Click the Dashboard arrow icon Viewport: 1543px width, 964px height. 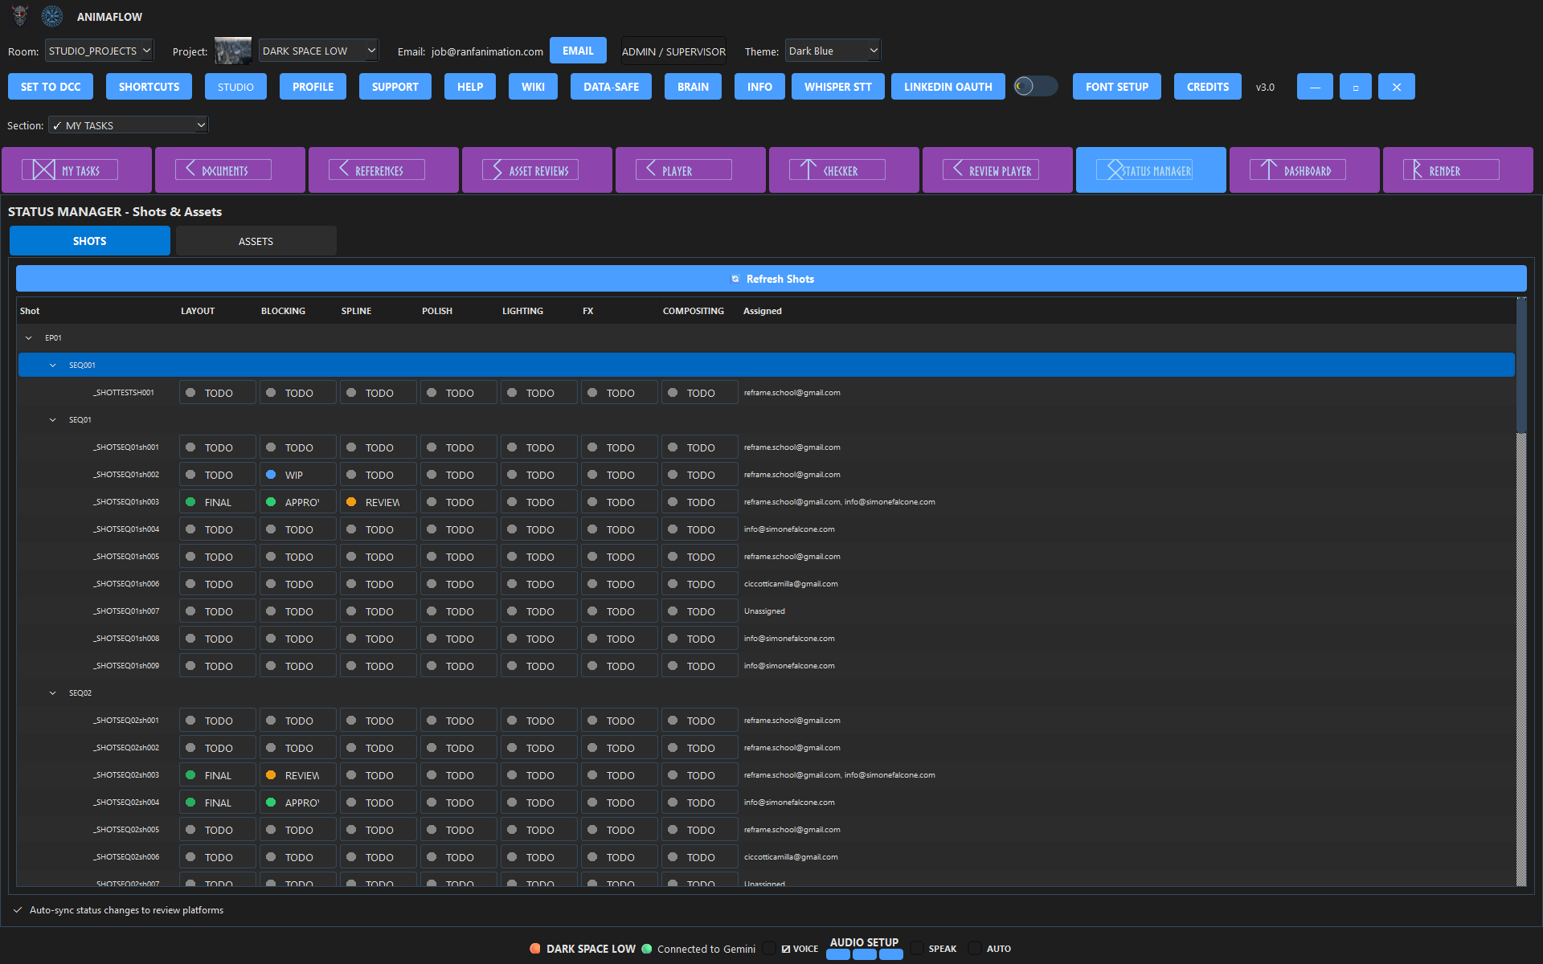1268,170
